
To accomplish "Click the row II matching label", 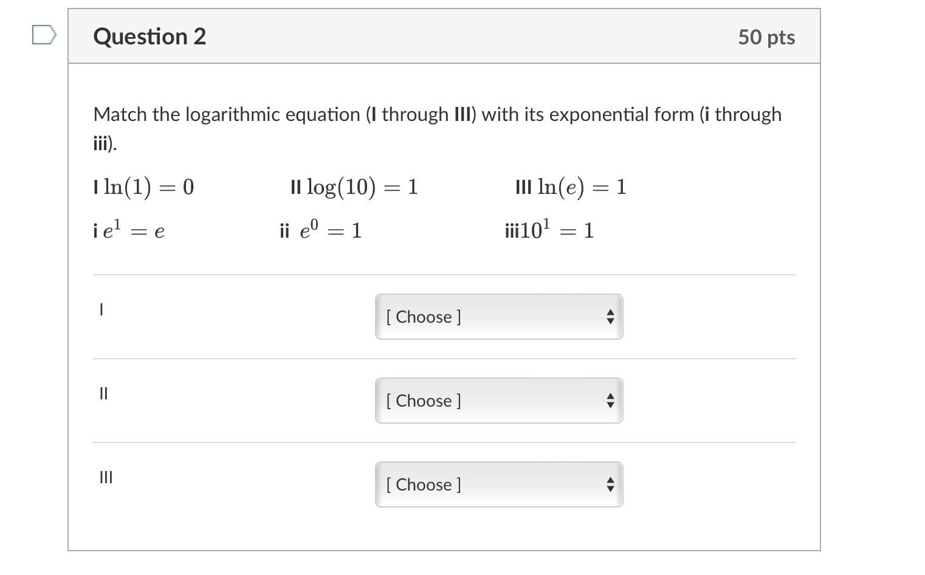I will (103, 394).
